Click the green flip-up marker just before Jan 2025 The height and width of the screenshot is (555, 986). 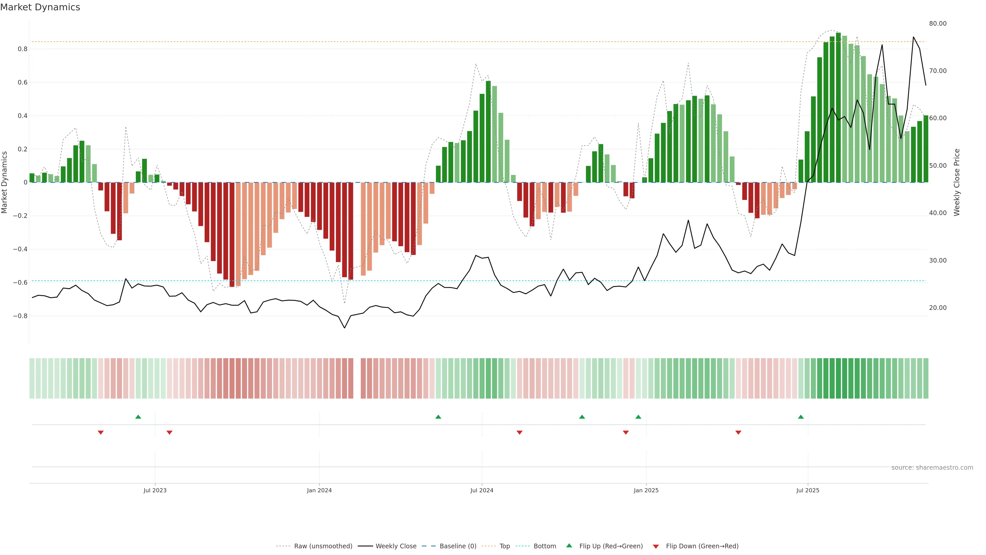coord(638,417)
